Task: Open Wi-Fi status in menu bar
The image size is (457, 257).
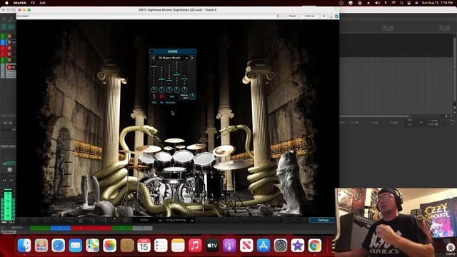Action: coord(393,3)
